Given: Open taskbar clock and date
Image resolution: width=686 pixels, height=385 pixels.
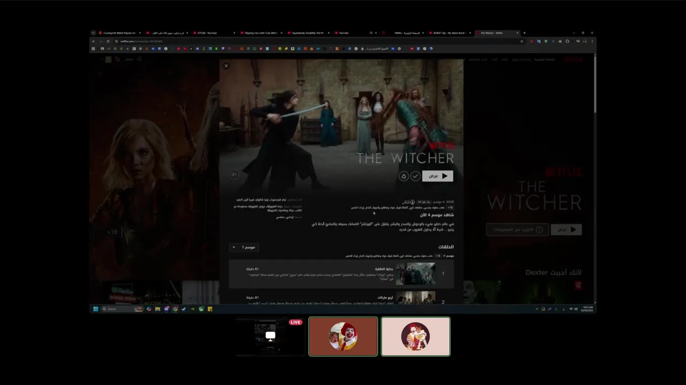Looking at the screenshot, I should pos(588,309).
